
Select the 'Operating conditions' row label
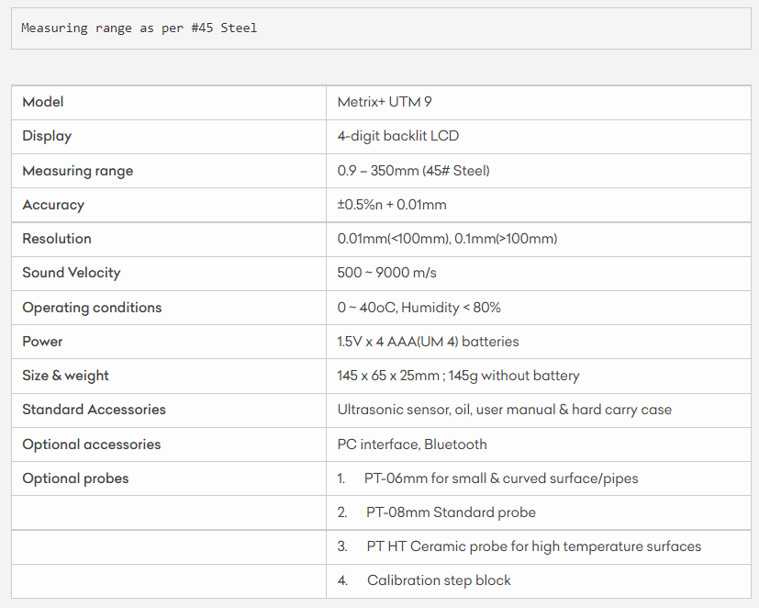point(92,308)
